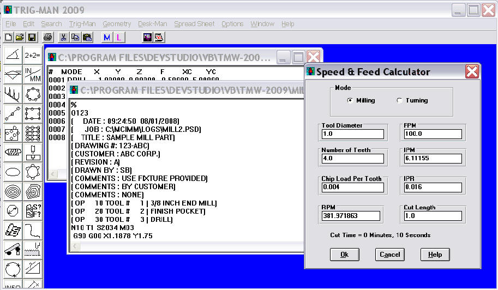Open the Spread Sheet menu

pyautogui.click(x=194, y=24)
